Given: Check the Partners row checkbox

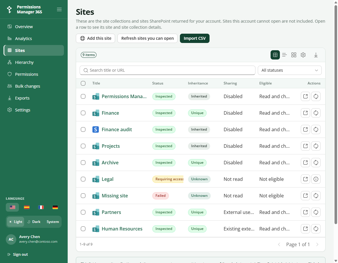Looking at the screenshot, I should [x=83, y=212].
